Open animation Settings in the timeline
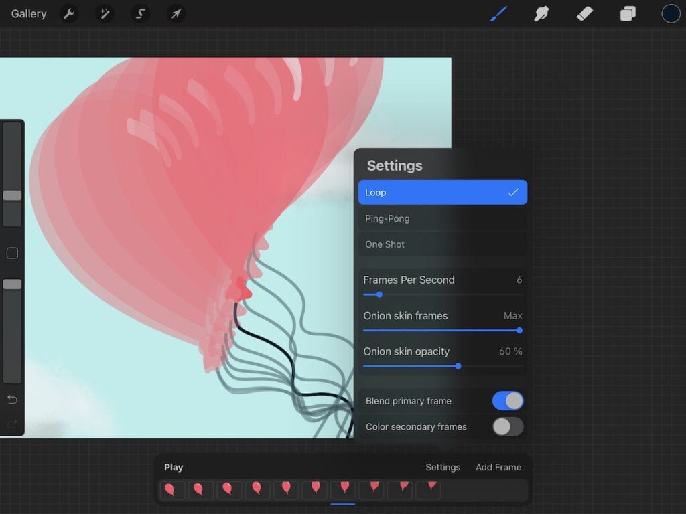 (x=442, y=467)
